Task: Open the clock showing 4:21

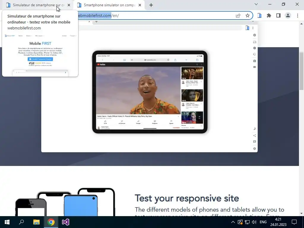Action: coord(278,222)
